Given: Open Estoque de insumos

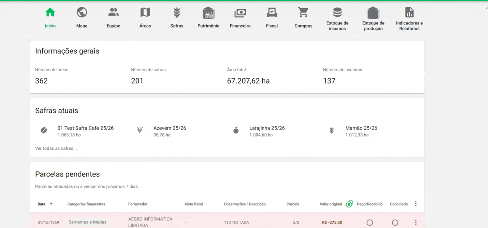Looking at the screenshot, I should coord(337,17).
